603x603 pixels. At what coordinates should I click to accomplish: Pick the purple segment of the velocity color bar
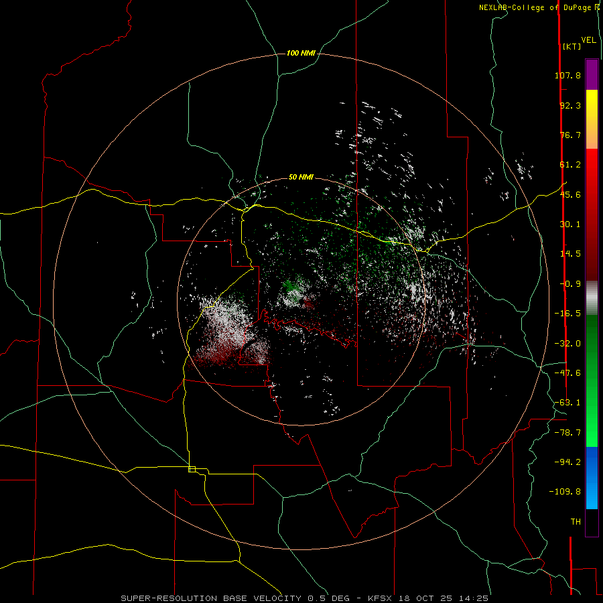tap(592, 74)
